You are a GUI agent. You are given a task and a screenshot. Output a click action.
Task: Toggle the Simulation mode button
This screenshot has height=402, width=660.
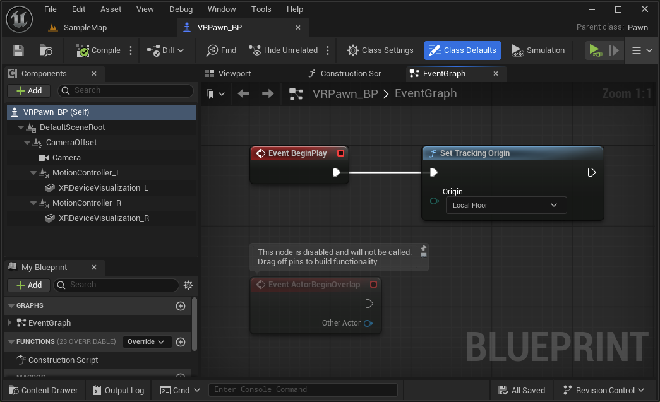pyautogui.click(x=537, y=50)
